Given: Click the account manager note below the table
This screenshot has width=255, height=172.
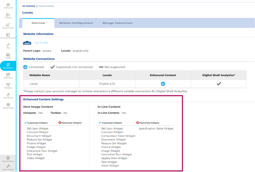Looking at the screenshot, I should tap(105, 91).
